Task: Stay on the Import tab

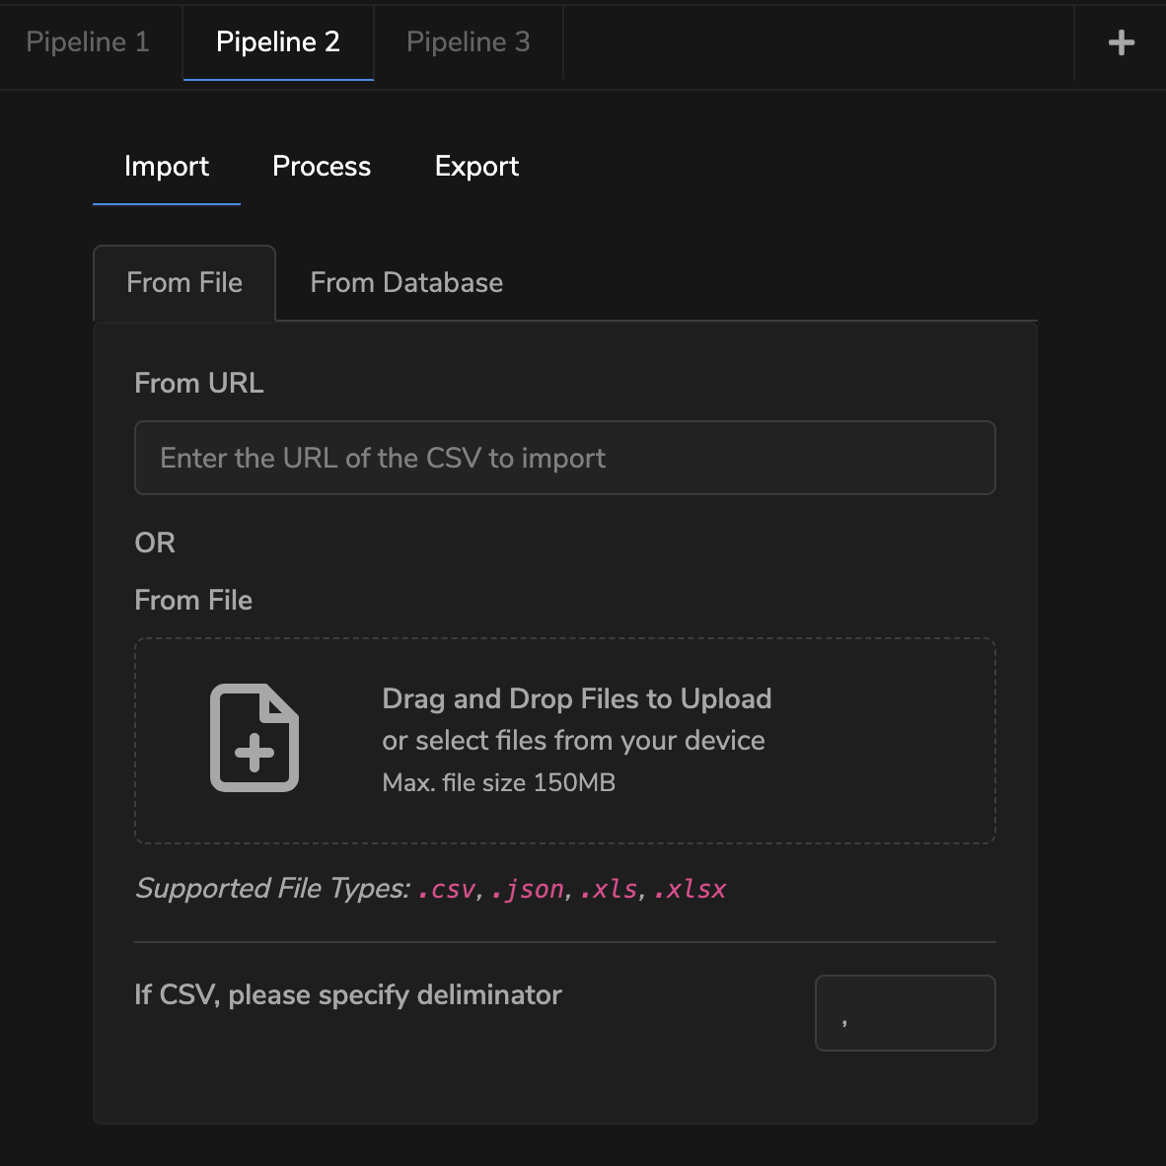Action: pos(166,166)
